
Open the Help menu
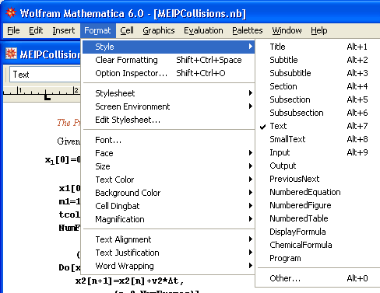(x=319, y=30)
